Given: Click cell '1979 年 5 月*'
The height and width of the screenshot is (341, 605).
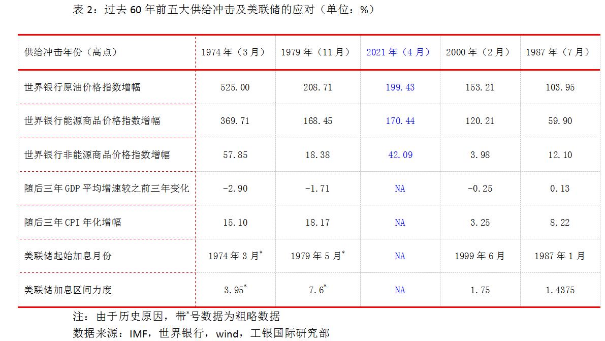Looking at the screenshot, I should 317,256.
